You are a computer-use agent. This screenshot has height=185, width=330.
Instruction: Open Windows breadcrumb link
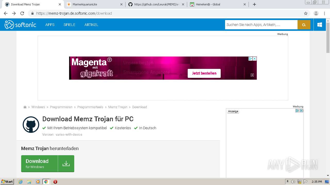38,107
